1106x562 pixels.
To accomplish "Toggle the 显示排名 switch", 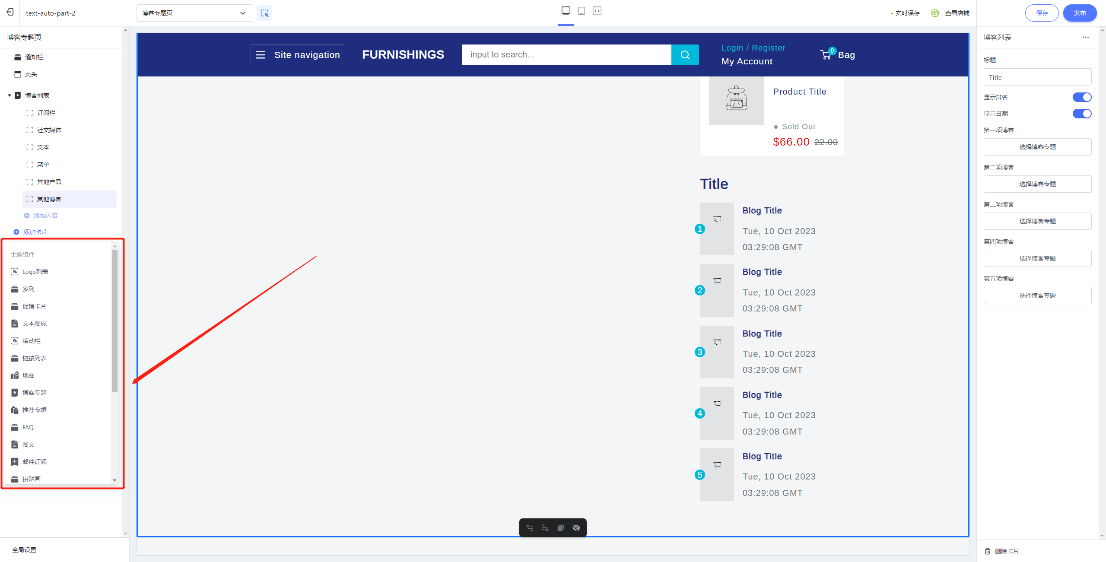I will click(x=1081, y=97).
